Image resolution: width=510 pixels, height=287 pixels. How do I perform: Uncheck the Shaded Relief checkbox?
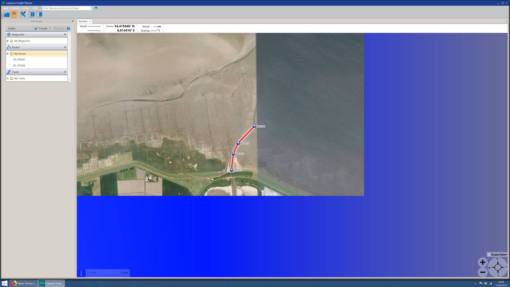tap(489, 254)
